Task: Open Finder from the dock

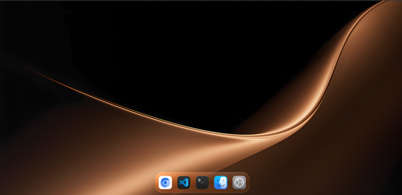Action: click(x=220, y=183)
